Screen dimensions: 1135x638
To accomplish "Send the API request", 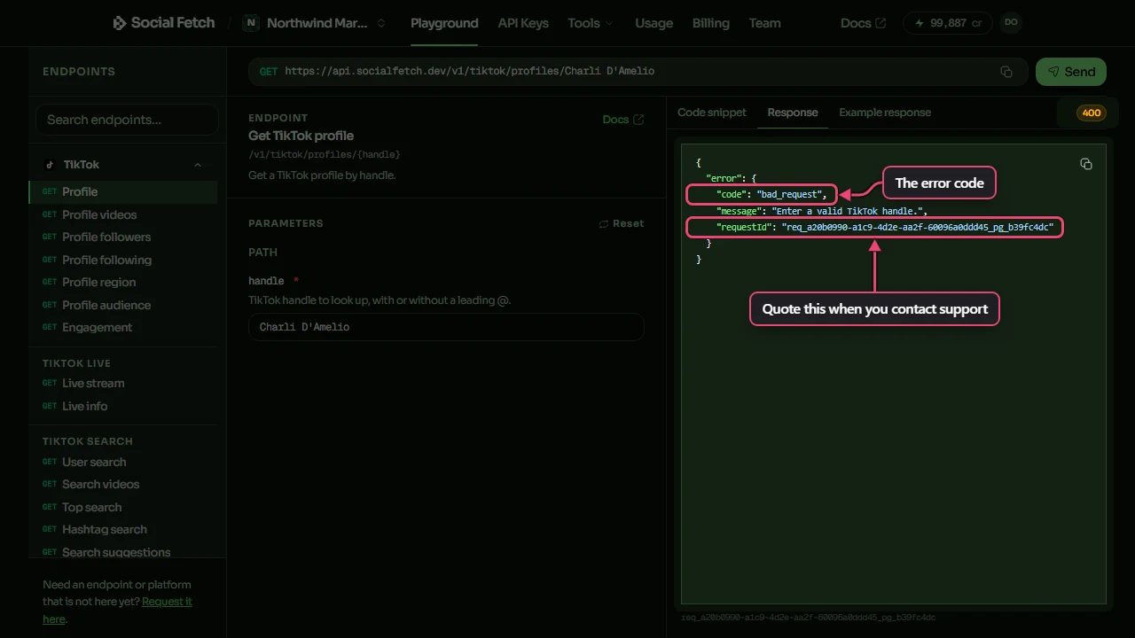I will click(x=1071, y=72).
